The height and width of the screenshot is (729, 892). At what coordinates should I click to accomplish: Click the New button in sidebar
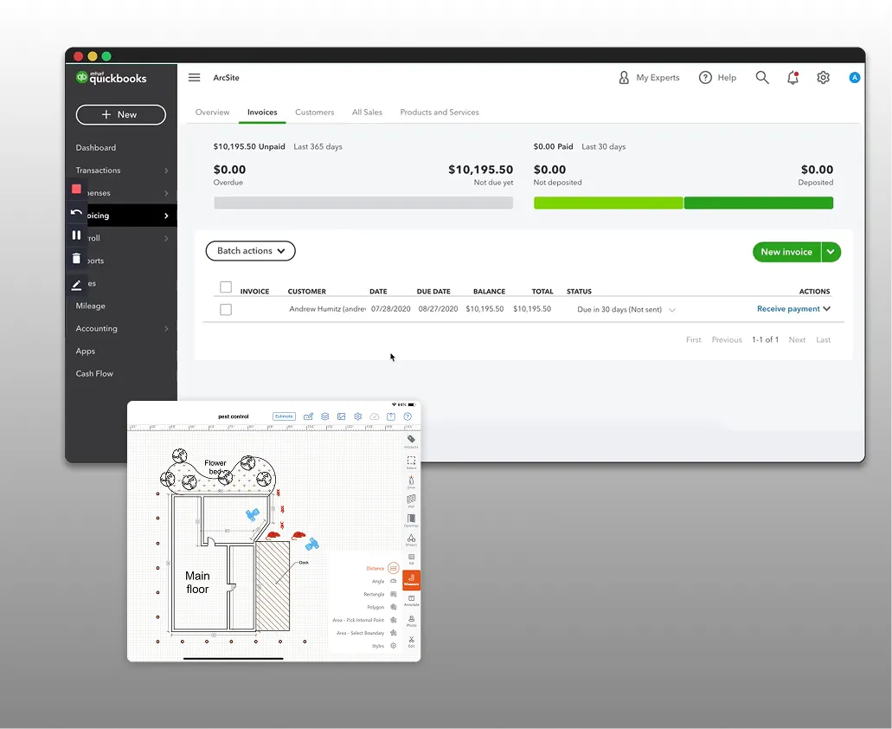[x=120, y=114]
